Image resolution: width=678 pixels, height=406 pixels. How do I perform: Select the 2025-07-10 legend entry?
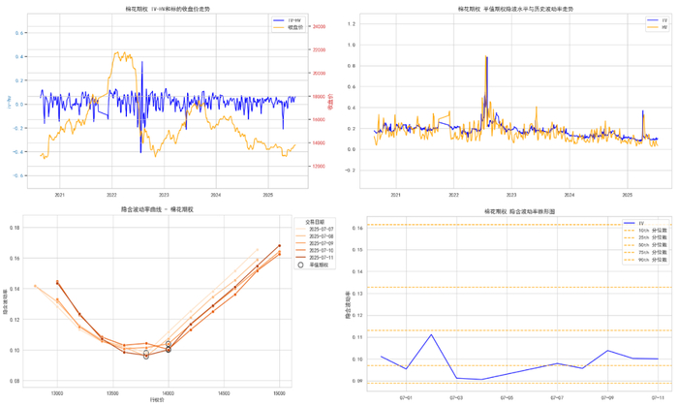tap(315, 250)
